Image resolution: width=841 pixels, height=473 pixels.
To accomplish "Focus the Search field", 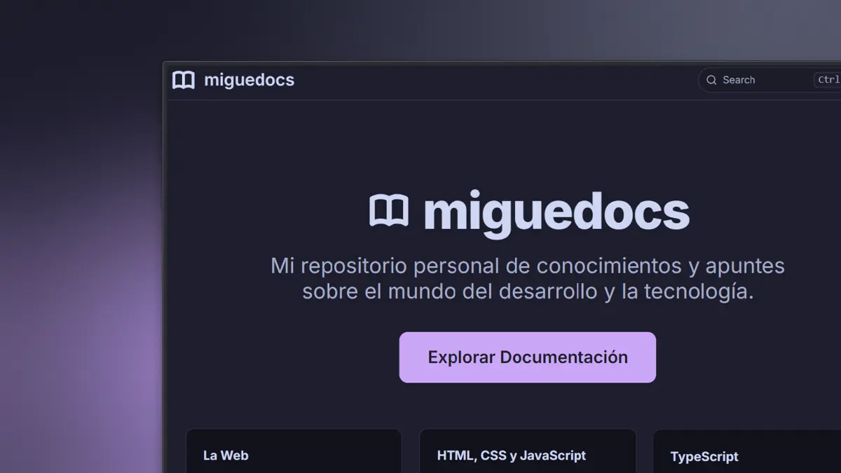I will (x=770, y=80).
